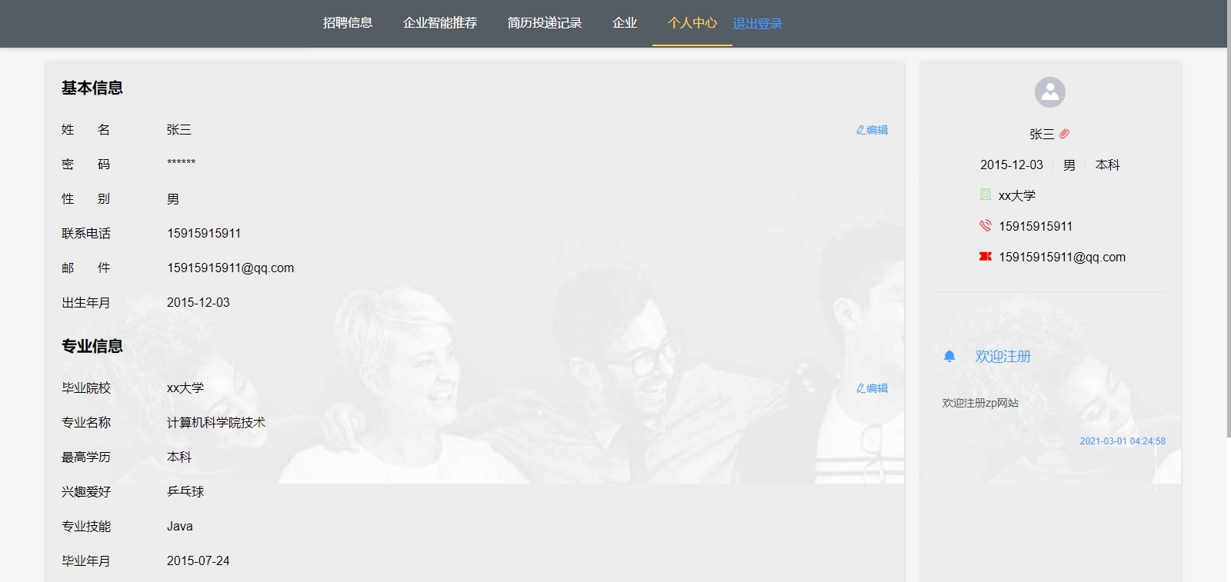Click the 毕业院校 value xx大学
The width and height of the screenshot is (1231, 582).
click(185, 388)
